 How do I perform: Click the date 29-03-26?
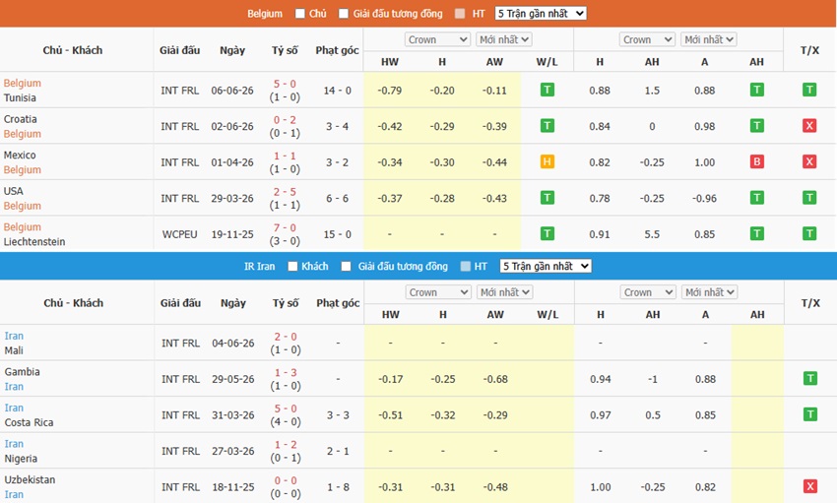232,199
